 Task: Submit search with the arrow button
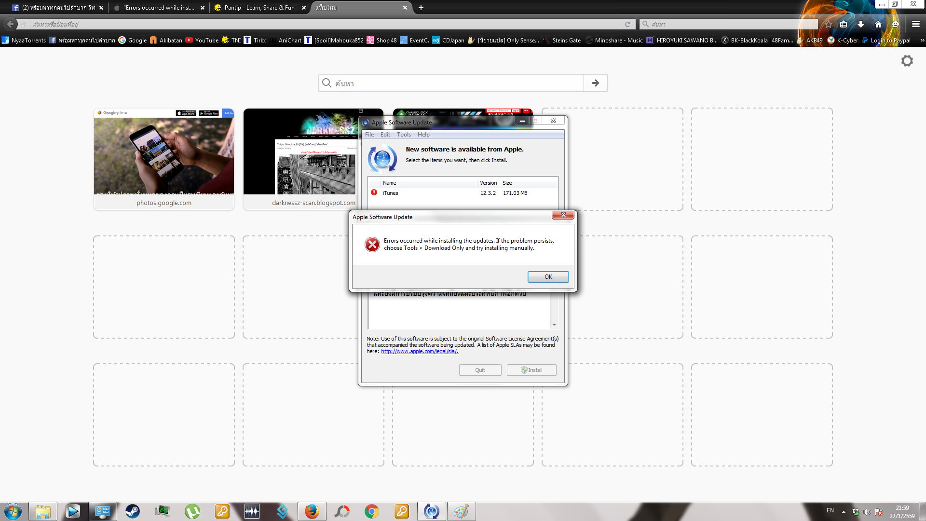[595, 83]
